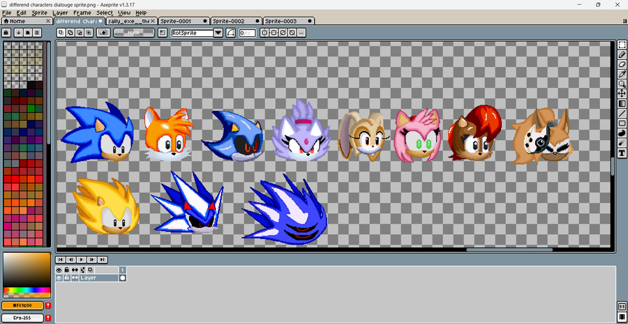Click the hue spectrum bar
This screenshot has width=628, height=324.
pos(27,290)
